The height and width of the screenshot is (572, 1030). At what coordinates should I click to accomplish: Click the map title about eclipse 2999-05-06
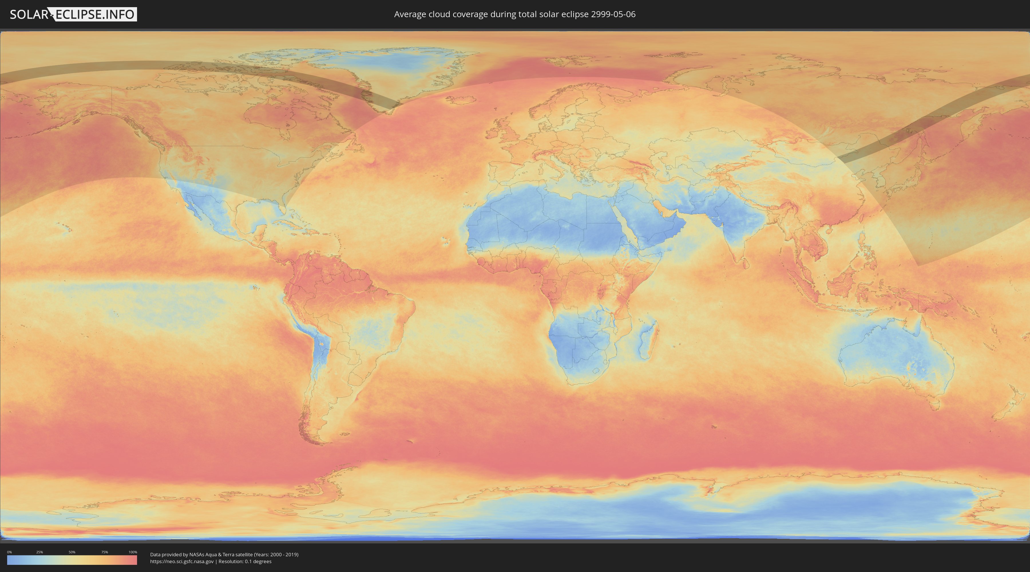(515, 14)
